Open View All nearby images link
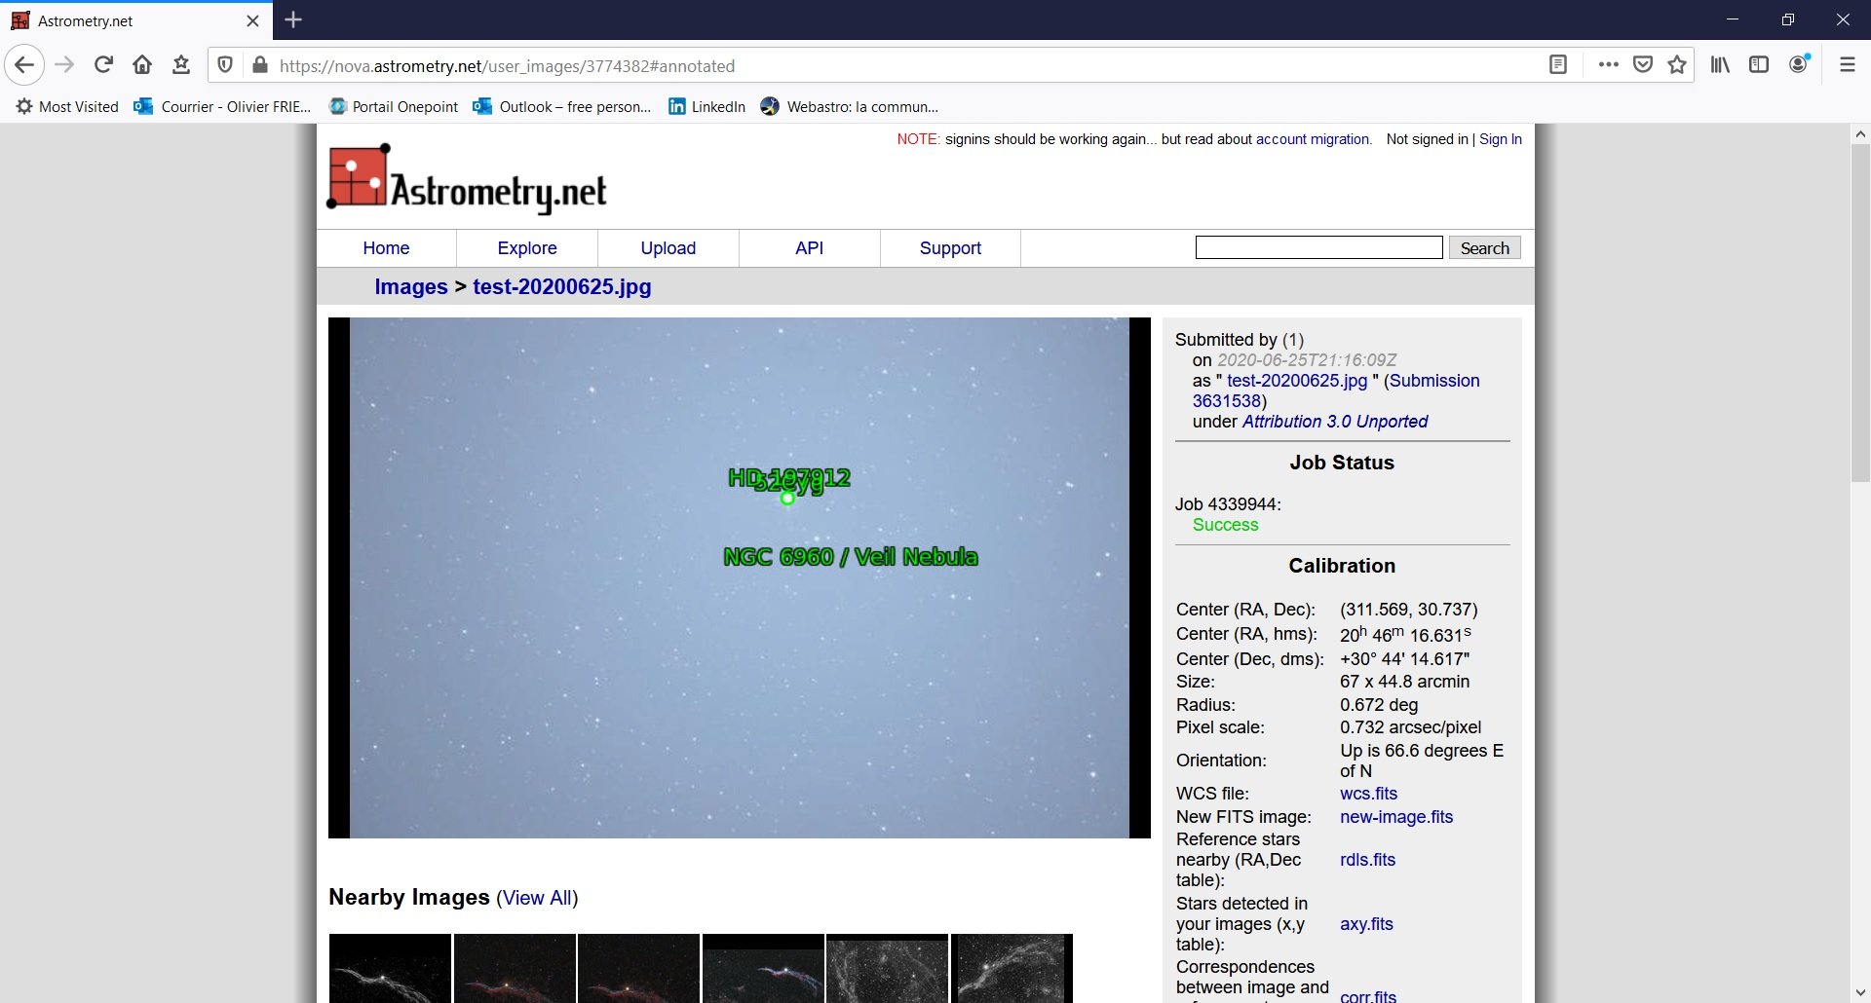This screenshot has height=1003, width=1871. point(537,898)
